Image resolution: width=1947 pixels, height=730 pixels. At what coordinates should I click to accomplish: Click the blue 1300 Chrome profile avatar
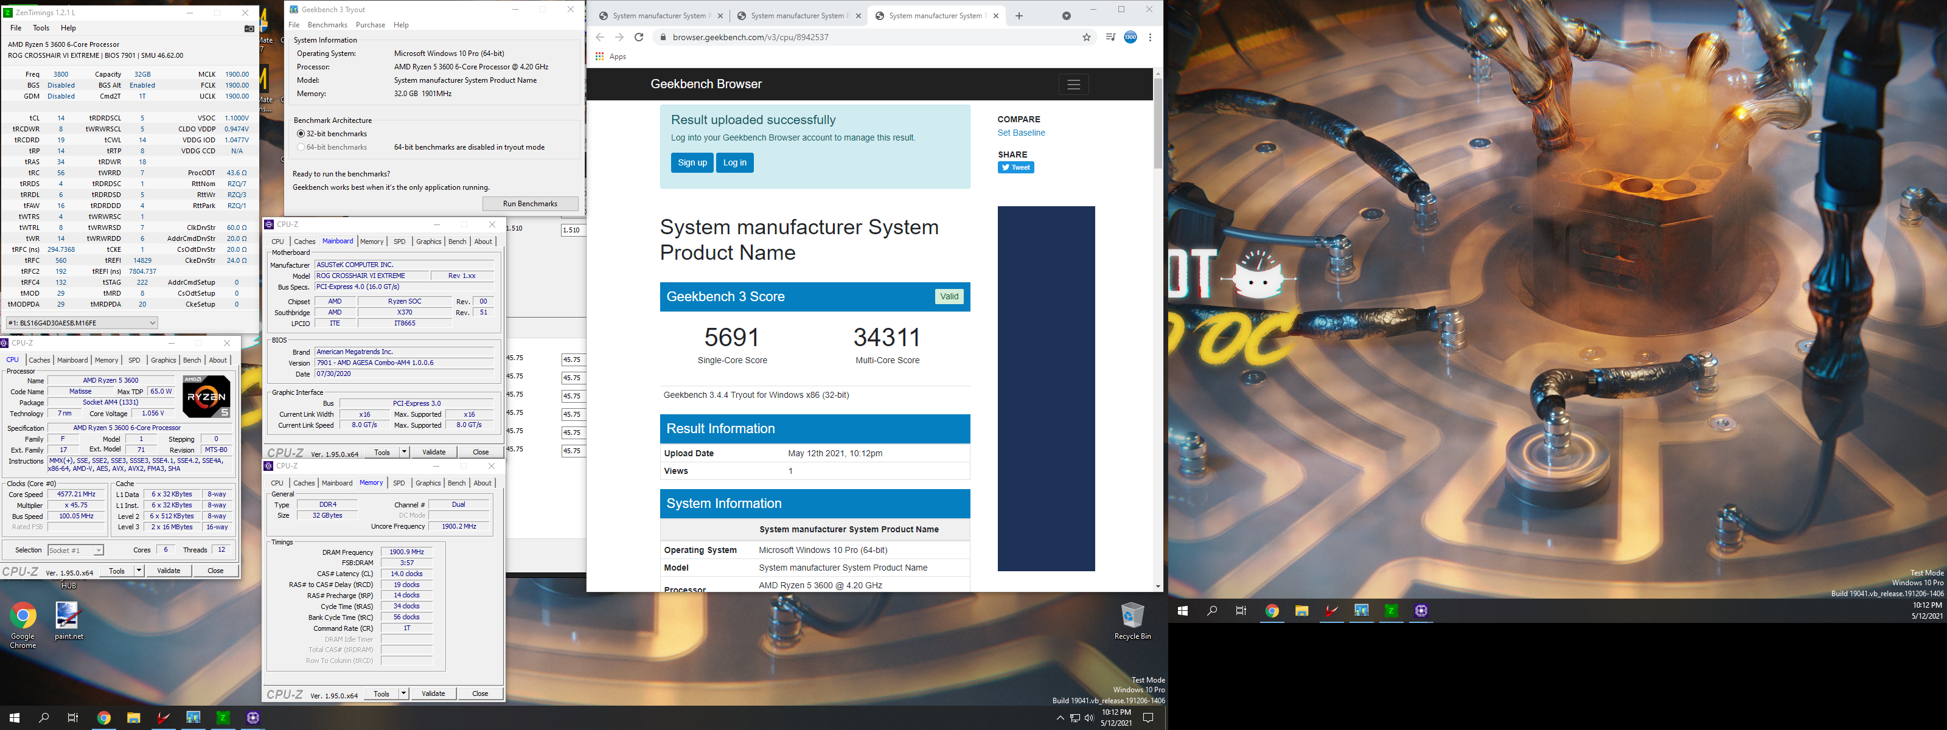(x=1130, y=37)
